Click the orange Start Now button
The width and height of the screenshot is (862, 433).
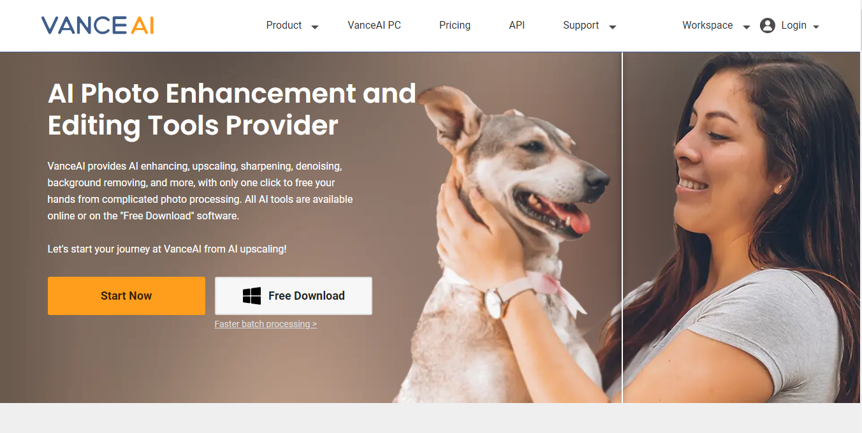pyautogui.click(x=126, y=296)
